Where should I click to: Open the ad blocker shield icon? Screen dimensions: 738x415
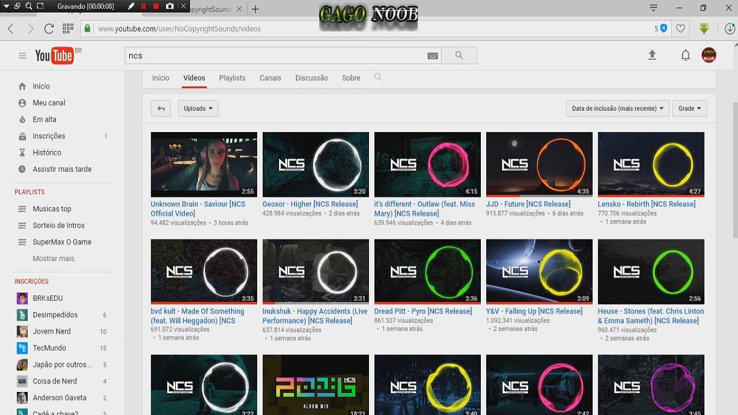pyautogui.click(x=663, y=28)
